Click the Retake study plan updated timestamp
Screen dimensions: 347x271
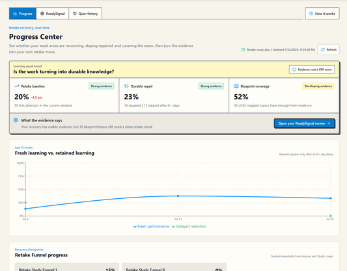(x=281, y=49)
